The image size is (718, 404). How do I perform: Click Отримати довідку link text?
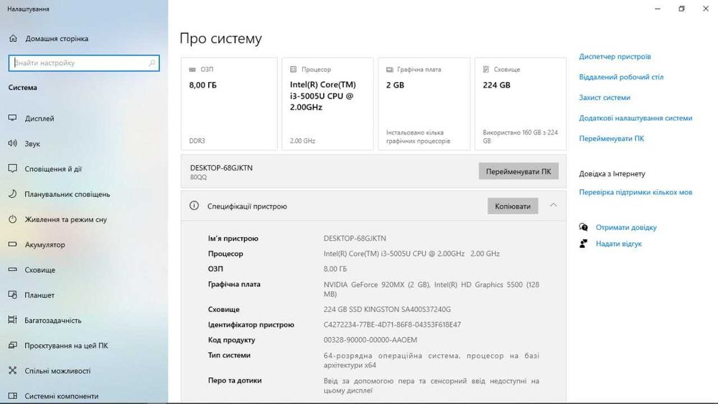coord(626,227)
